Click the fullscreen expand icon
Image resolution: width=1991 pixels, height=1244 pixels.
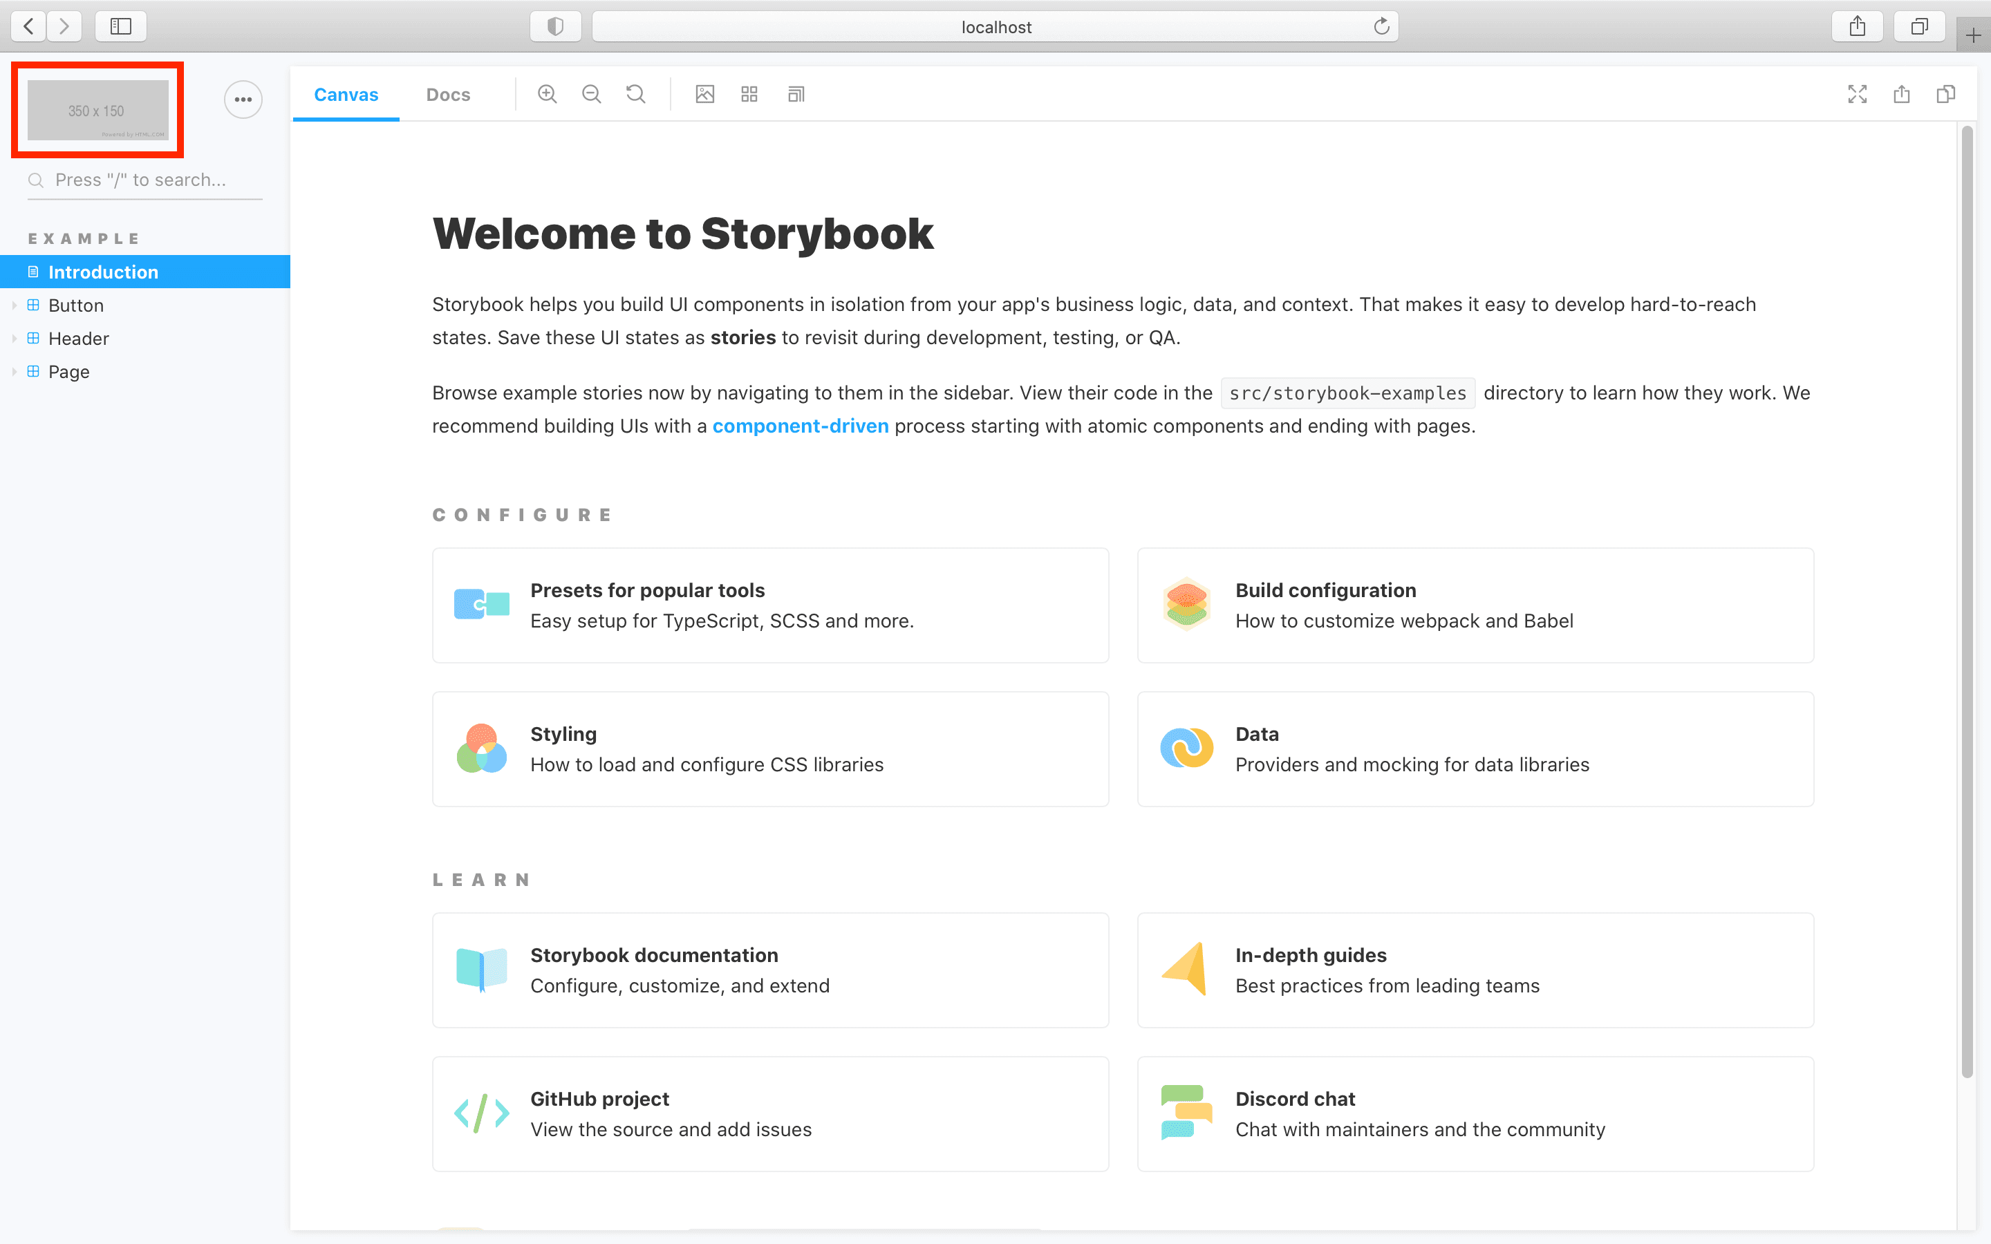pos(1858,95)
